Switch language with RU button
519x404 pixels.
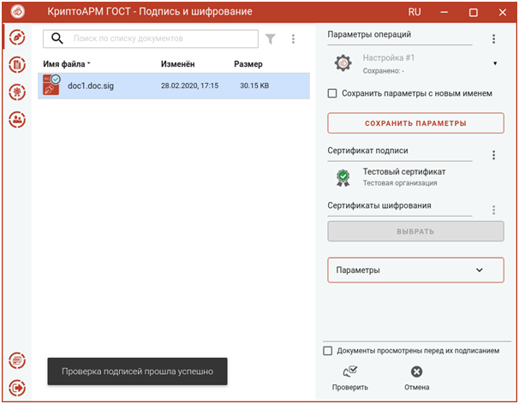(x=415, y=12)
